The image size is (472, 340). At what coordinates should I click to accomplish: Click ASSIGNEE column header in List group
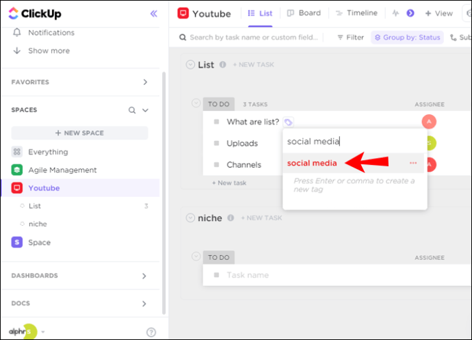click(430, 104)
